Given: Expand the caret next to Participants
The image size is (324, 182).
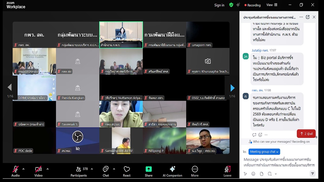Looking at the screenshot, I should pos(92,169).
